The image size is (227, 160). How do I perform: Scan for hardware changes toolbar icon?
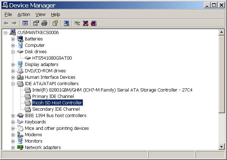pyautogui.click(x=66, y=23)
